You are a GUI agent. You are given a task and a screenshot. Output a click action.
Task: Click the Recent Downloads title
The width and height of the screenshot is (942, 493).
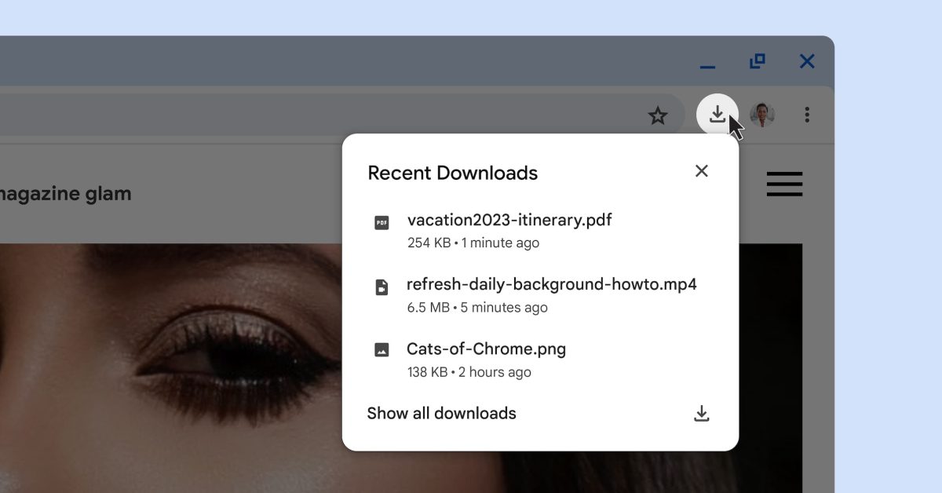click(x=453, y=173)
